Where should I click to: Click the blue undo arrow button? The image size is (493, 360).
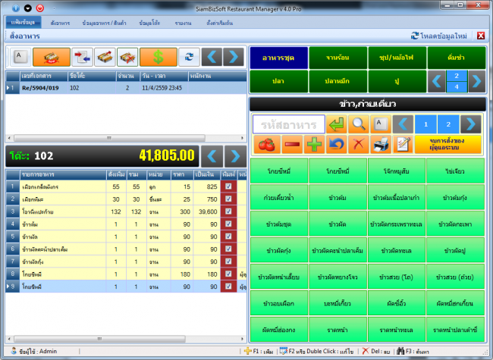click(x=337, y=145)
